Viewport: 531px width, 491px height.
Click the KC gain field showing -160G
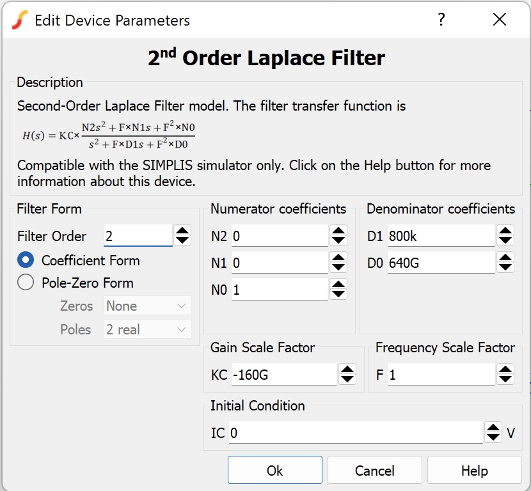pos(285,374)
